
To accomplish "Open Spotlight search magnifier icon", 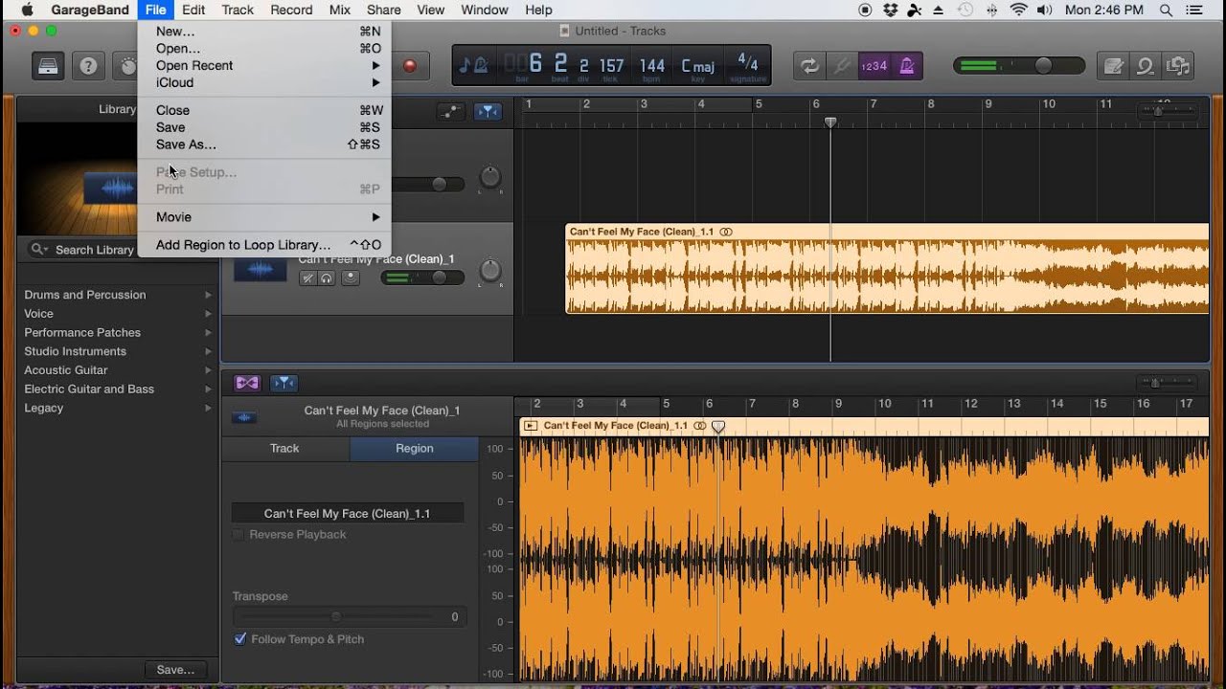I will coord(1166,10).
